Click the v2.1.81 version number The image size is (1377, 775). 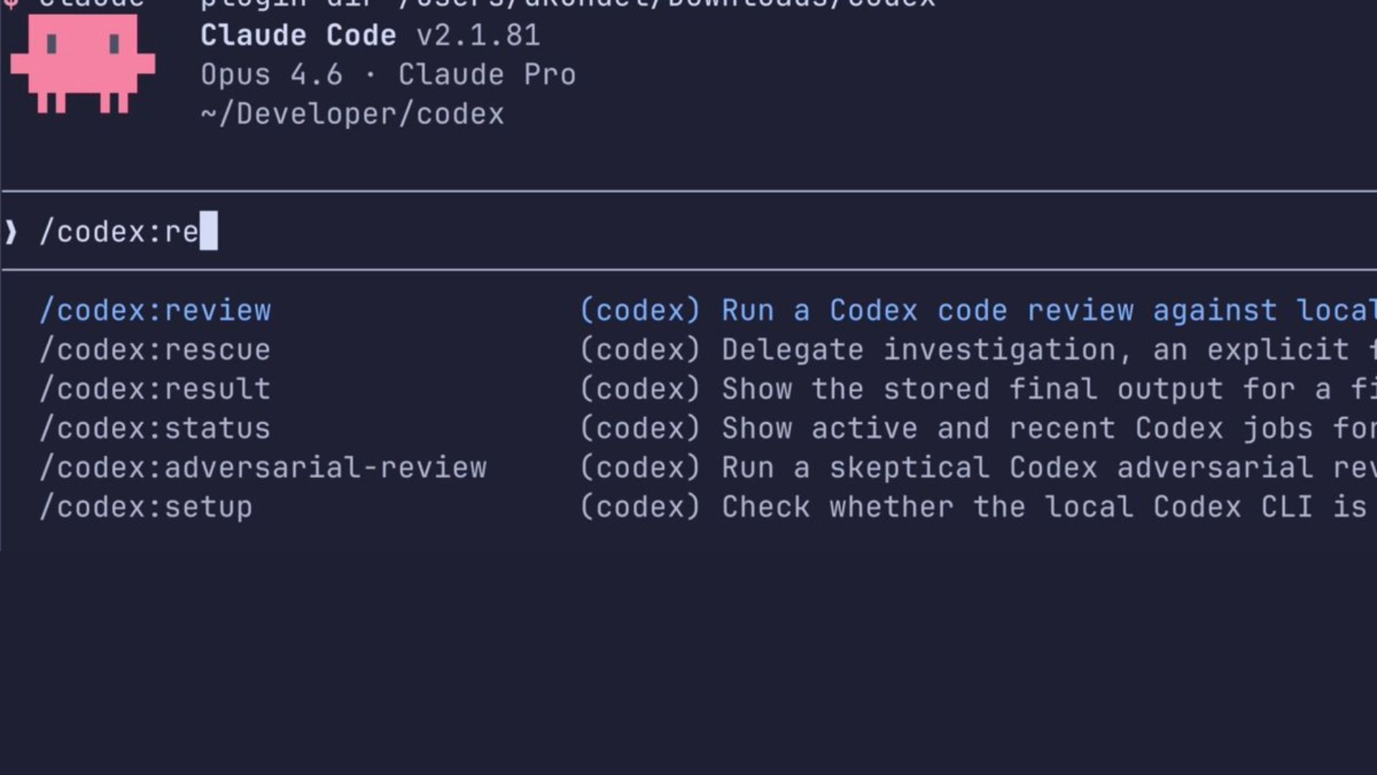pos(478,35)
